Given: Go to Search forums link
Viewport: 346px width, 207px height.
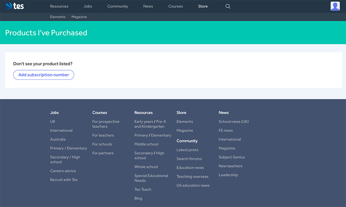Looking at the screenshot, I should click(189, 159).
